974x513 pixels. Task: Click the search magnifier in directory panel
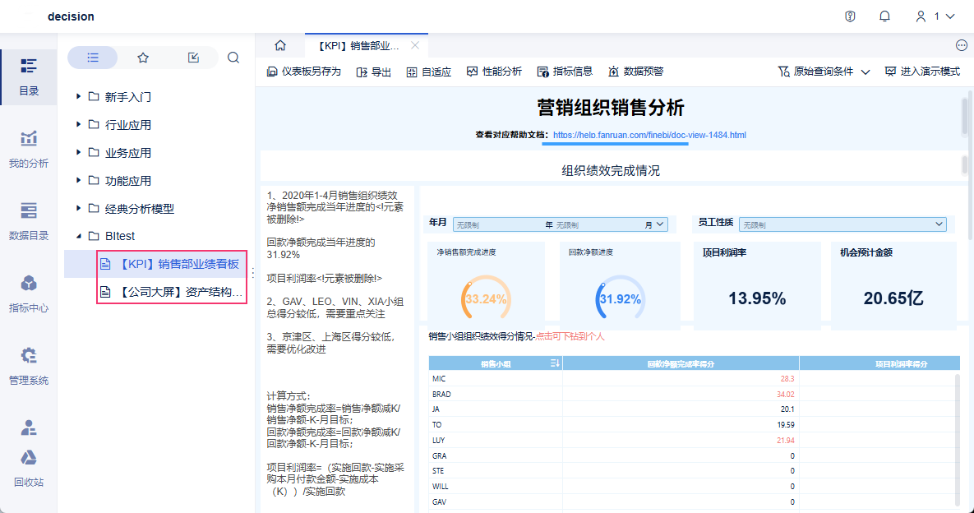233,58
